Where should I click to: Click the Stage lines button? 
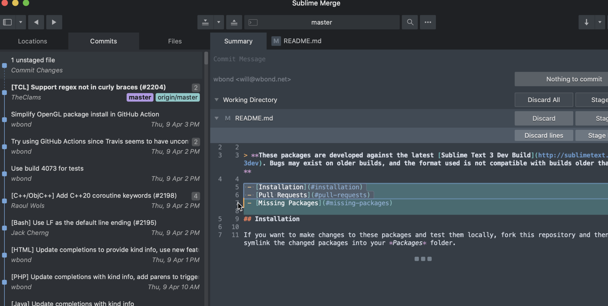(x=592, y=135)
